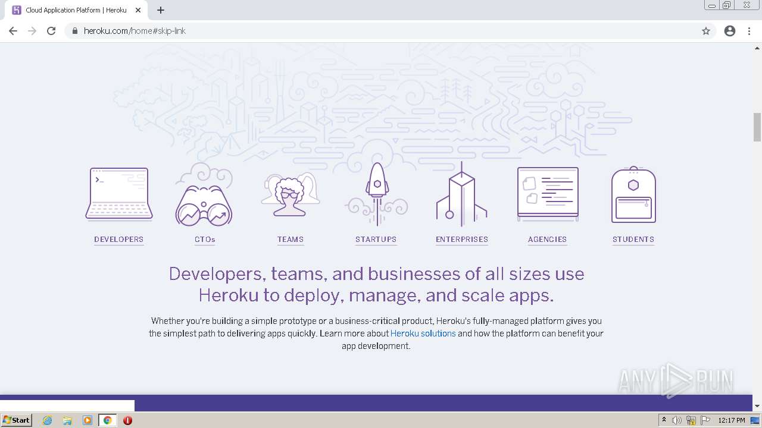
Task: Follow the Heroku solutions hyperlink
Action: tap(423, 333)
